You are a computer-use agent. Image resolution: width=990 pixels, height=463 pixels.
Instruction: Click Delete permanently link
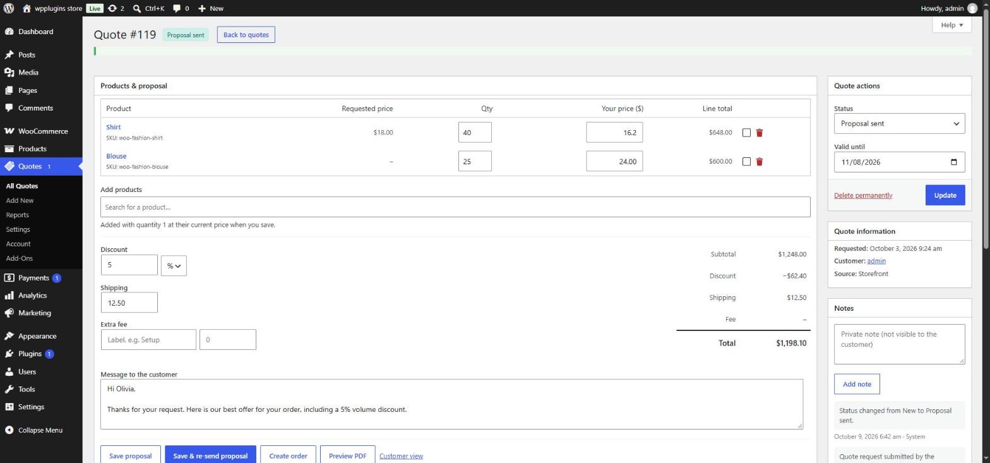click(863, 195)
